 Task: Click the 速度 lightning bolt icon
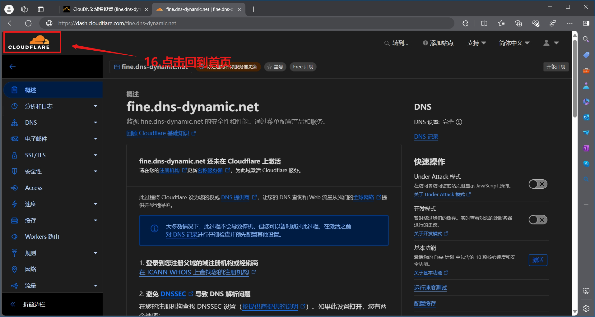(x=14, y=204)
